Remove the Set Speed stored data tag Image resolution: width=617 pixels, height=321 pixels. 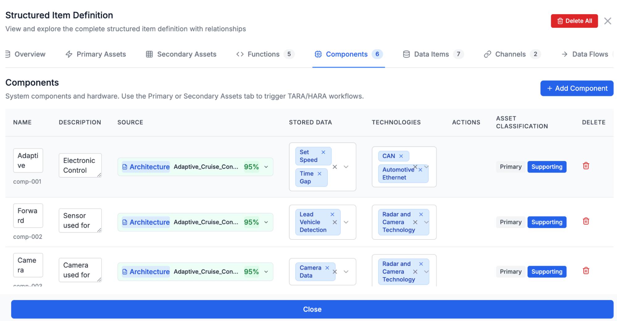[323, 152]
